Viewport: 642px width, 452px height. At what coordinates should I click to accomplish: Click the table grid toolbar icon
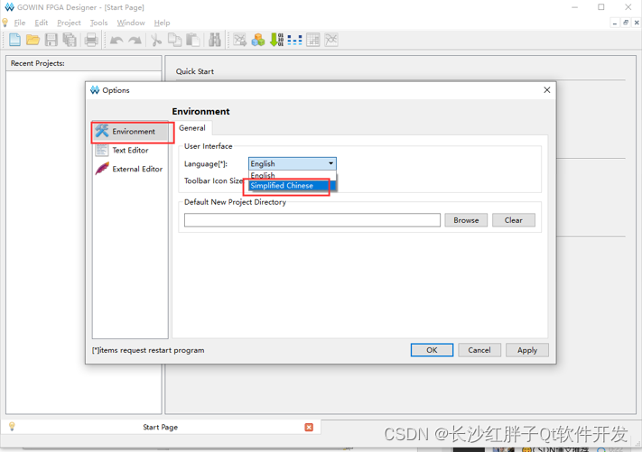[x=312, y=40]
